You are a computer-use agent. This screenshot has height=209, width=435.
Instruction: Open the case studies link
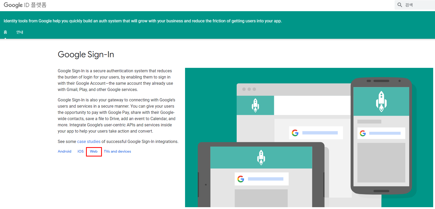click(89, 141)
